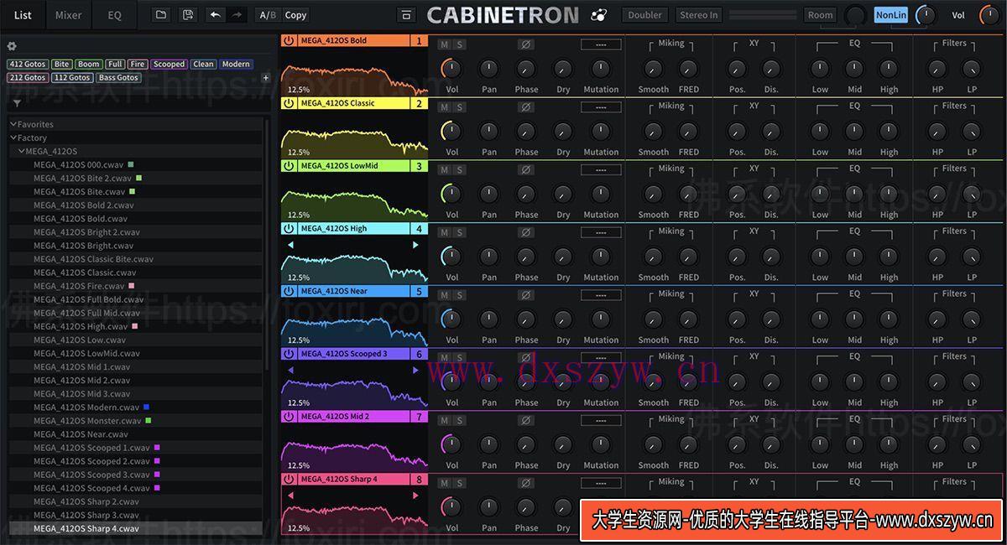Load next IR on the MEGA_412OS Scooped 3 slot

click(415, 370)
